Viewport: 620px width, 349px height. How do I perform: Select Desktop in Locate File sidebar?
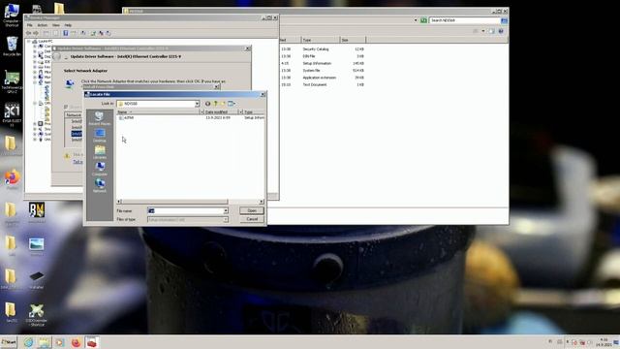coord(100,136)
